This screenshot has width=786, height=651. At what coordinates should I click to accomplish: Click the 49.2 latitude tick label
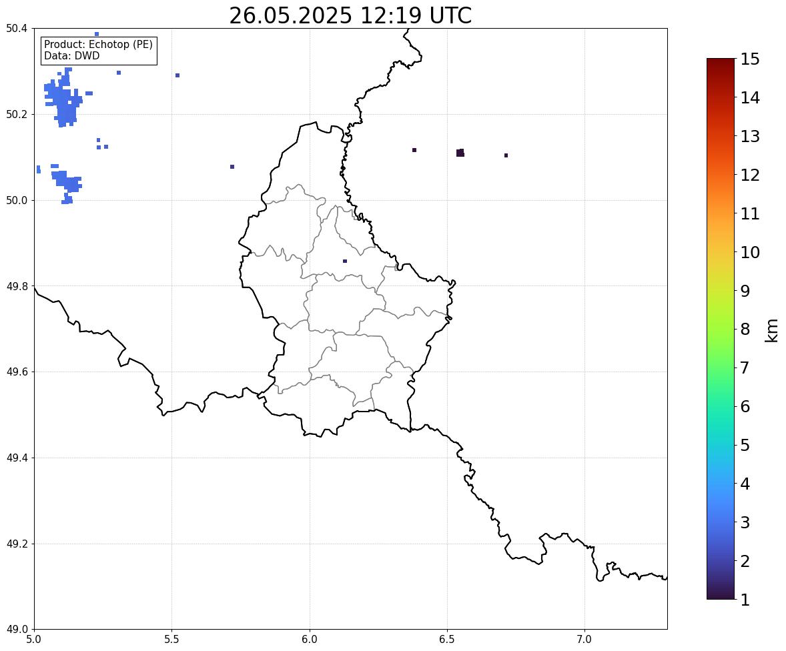click(16, 544)
